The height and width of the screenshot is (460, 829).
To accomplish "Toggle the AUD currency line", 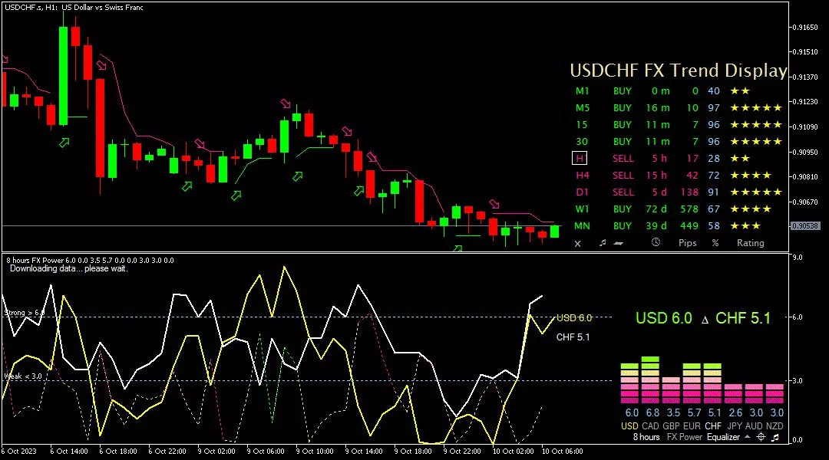I will point(754,426).
